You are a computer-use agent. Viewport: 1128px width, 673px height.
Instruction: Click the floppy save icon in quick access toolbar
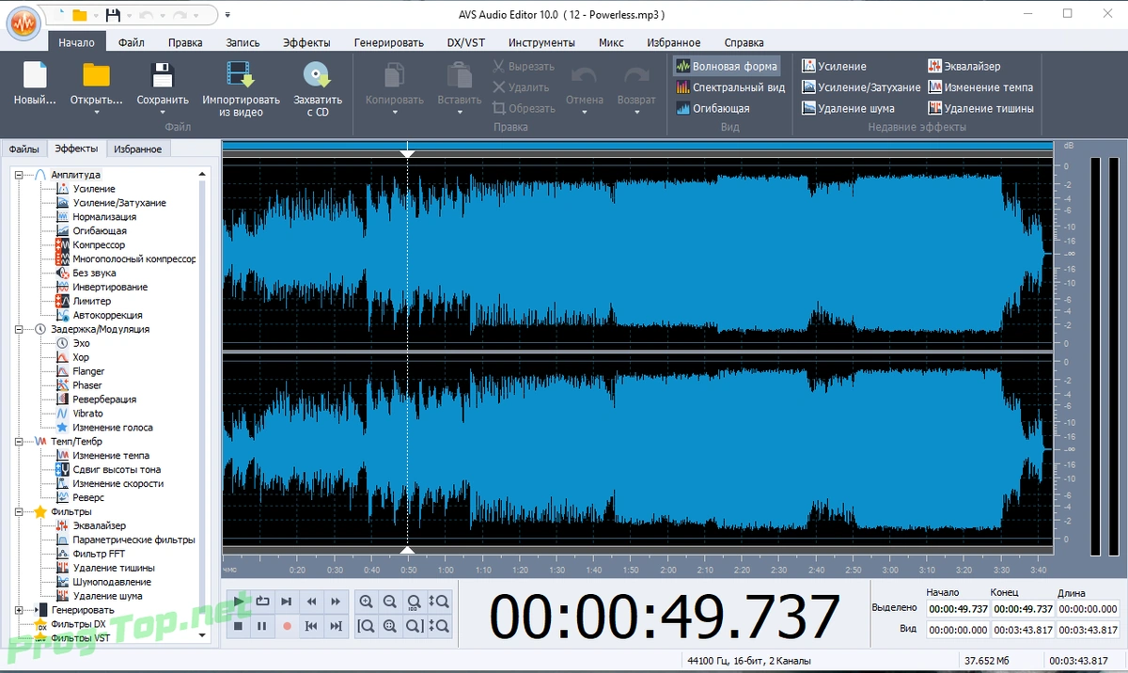click(113, 15)
